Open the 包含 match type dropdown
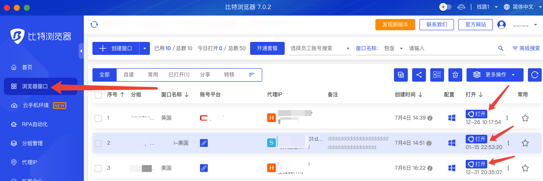Screen dimensions: 543x181 pyautogui.click(x=394, y=48)
